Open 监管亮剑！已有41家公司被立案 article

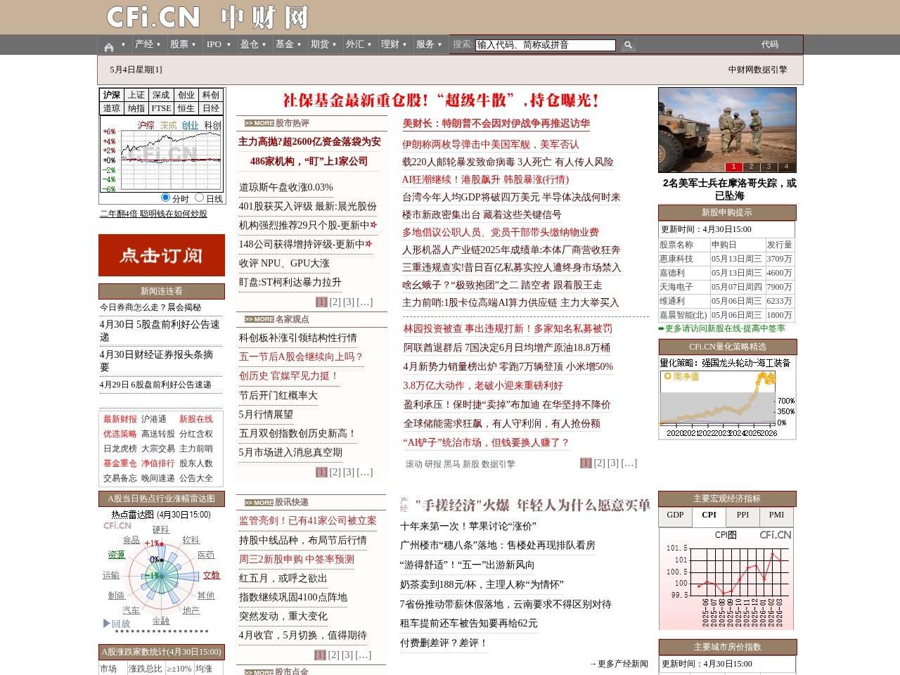click(308, 521)
